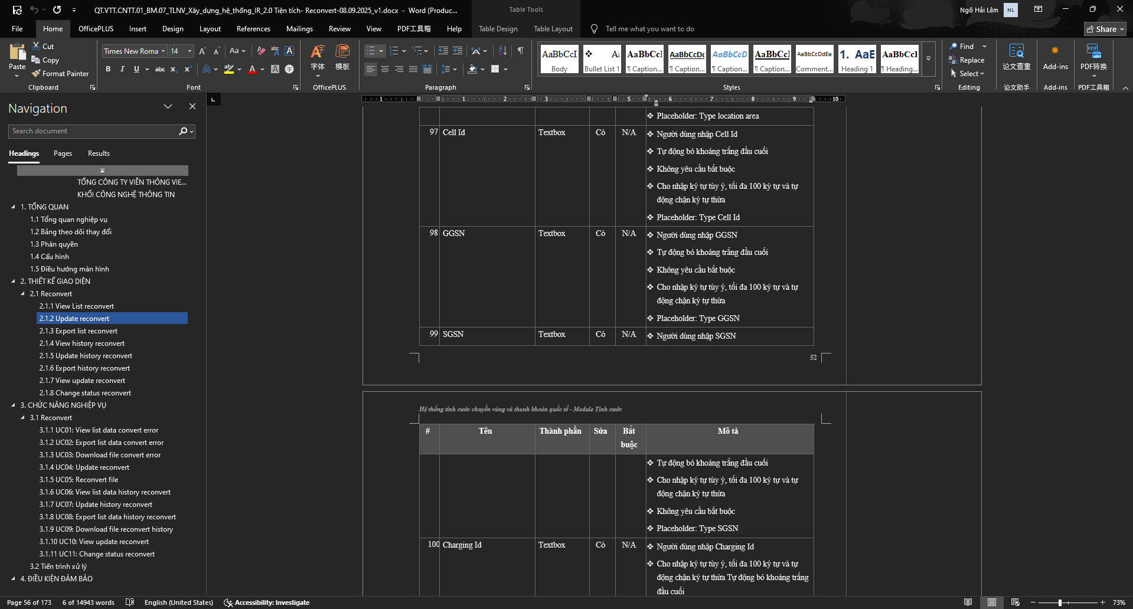
Task: Open the Times New Roman font dropdown
Action: tap(163, 51)
